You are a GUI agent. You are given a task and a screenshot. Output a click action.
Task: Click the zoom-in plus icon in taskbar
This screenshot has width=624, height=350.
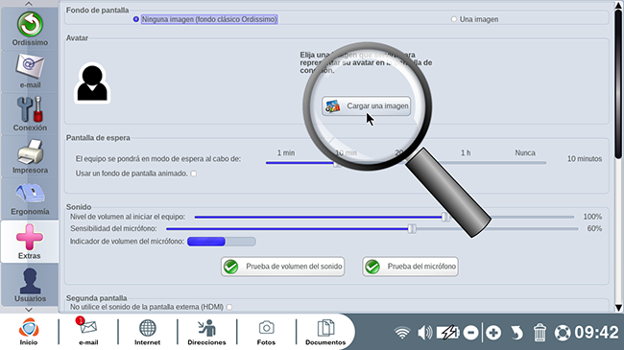tap(493, 333)
